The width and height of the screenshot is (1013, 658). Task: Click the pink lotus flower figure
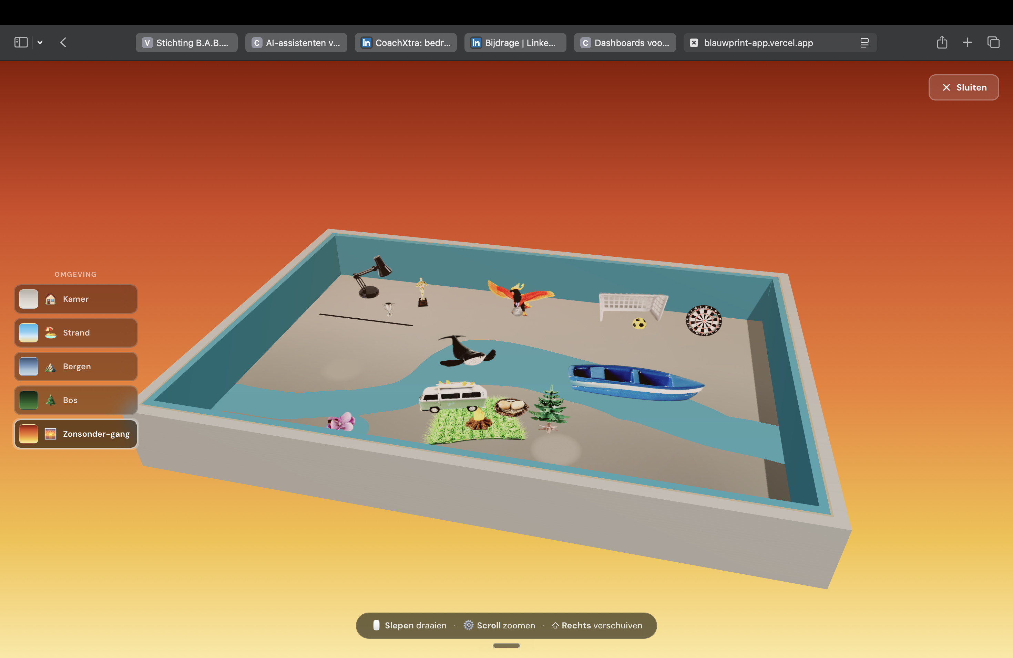[341, 422]
